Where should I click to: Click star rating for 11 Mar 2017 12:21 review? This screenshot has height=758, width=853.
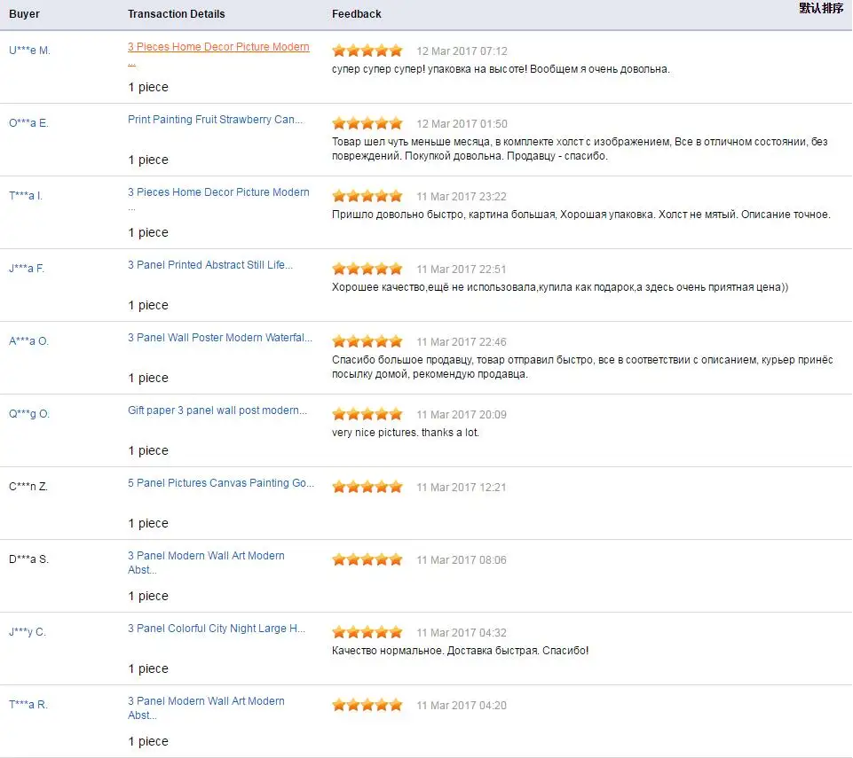tap(367, 487)
